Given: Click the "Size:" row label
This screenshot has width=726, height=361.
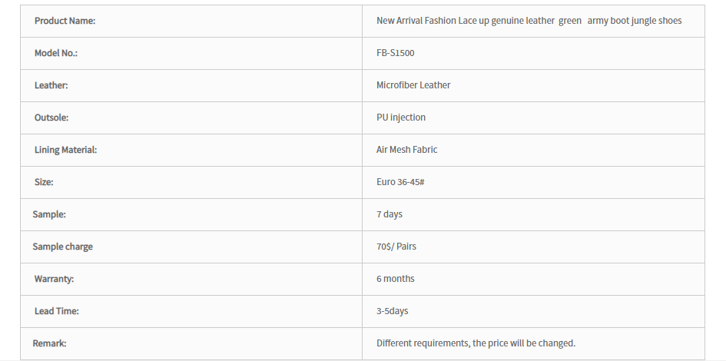Looking at the screenshot, I should 44,182.
